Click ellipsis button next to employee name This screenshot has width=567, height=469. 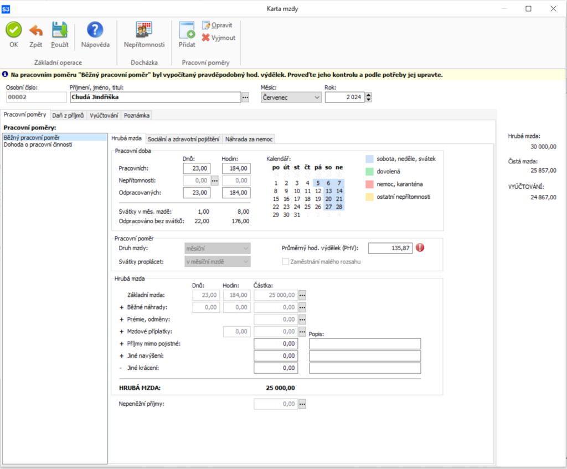click(x=245, y=97)
